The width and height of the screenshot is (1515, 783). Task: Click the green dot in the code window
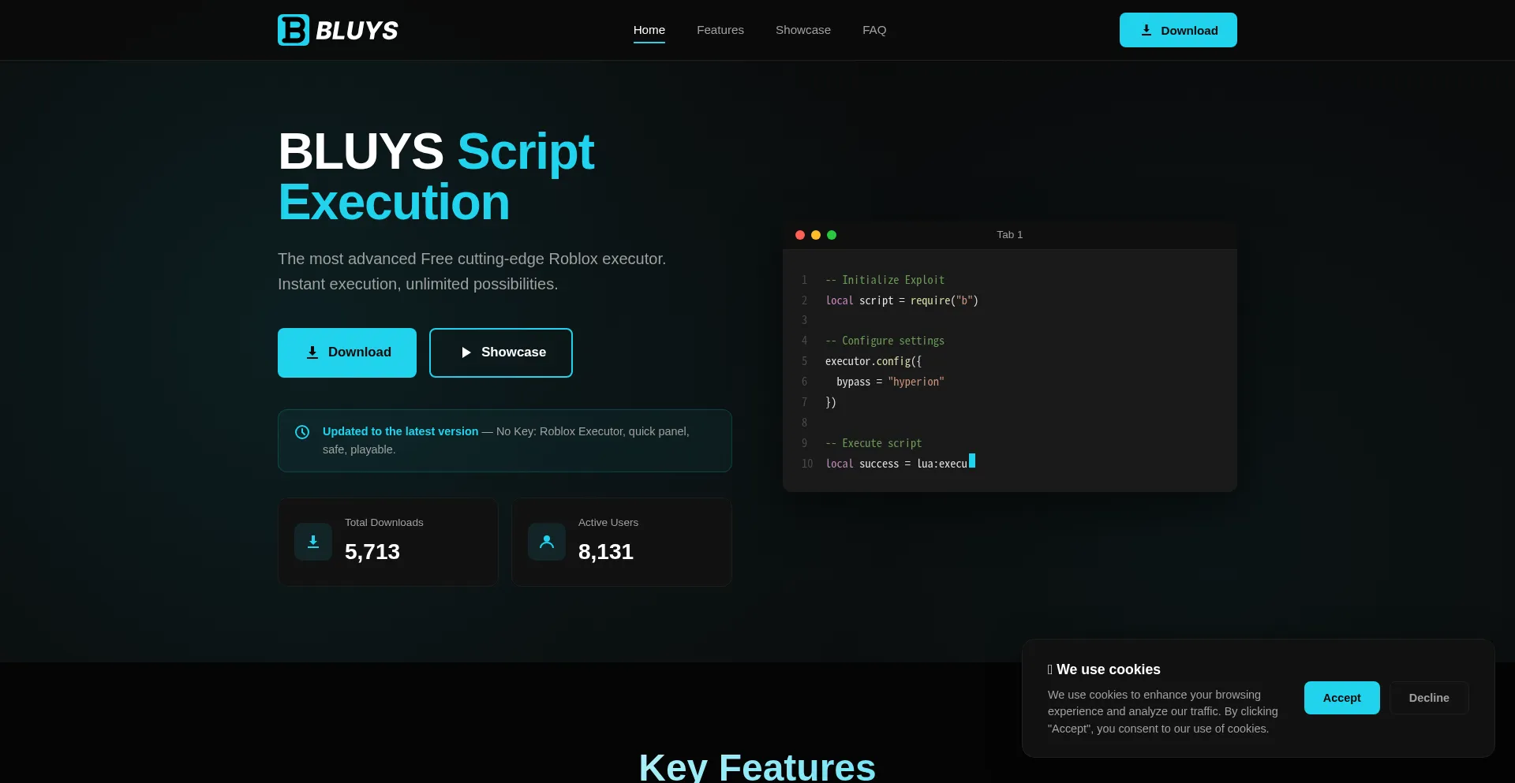coord(832,235)
